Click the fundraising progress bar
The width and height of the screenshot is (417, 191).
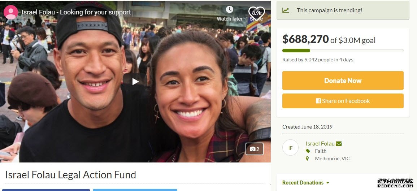pos(343,51)
